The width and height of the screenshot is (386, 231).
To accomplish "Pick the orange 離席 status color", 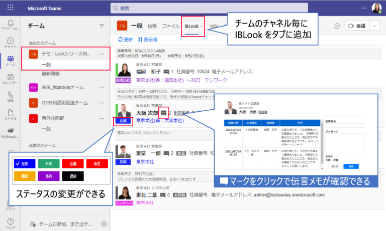I will 26,176.
